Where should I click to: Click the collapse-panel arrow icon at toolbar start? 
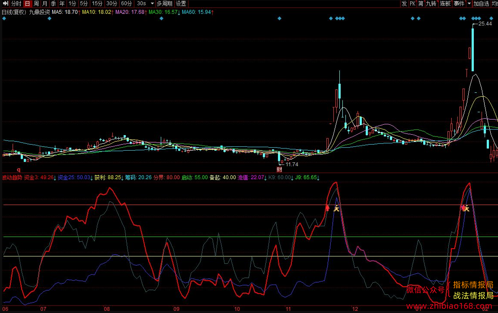point(5,3)
